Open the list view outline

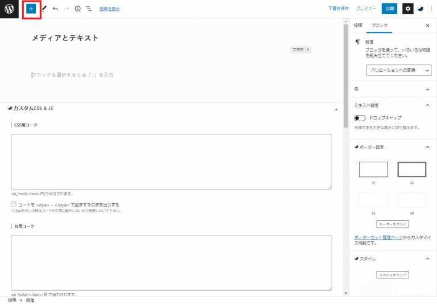(89, 9)
